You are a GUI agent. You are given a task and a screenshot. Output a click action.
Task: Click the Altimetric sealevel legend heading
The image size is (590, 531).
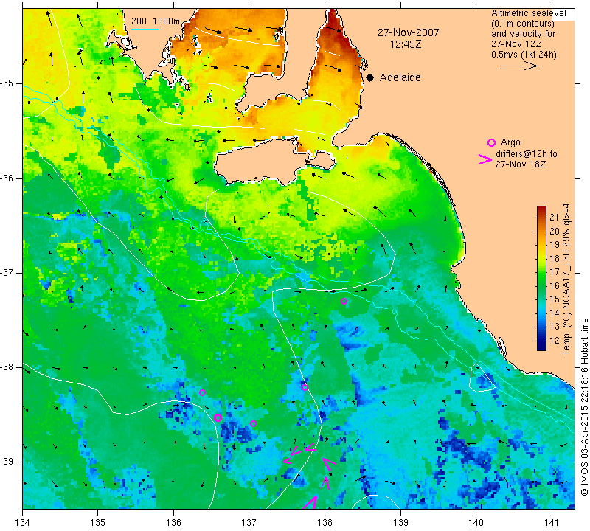529,13
